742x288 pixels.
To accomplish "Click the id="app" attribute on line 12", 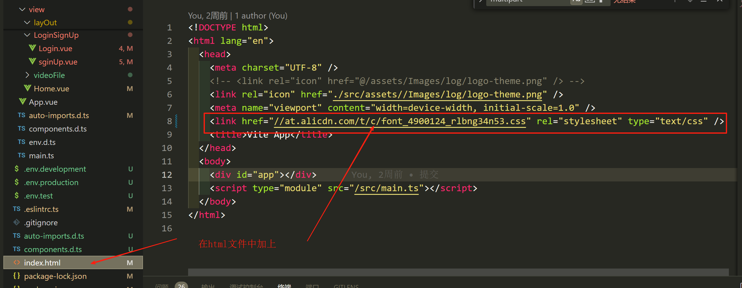I will [x=258, y=175].
